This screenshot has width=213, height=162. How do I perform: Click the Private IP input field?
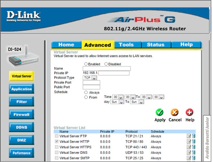114,73
